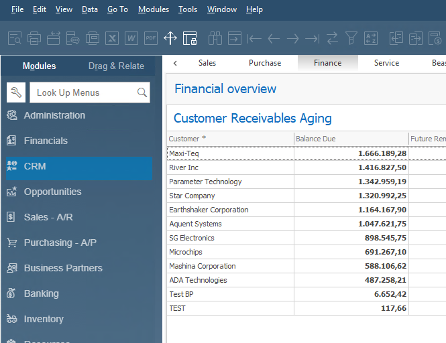Export to Word via toolbar icon

[x=131, y=38]
